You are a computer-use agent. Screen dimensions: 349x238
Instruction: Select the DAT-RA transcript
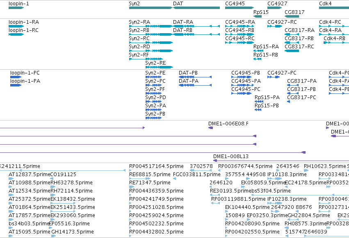[x=196, y=26]
